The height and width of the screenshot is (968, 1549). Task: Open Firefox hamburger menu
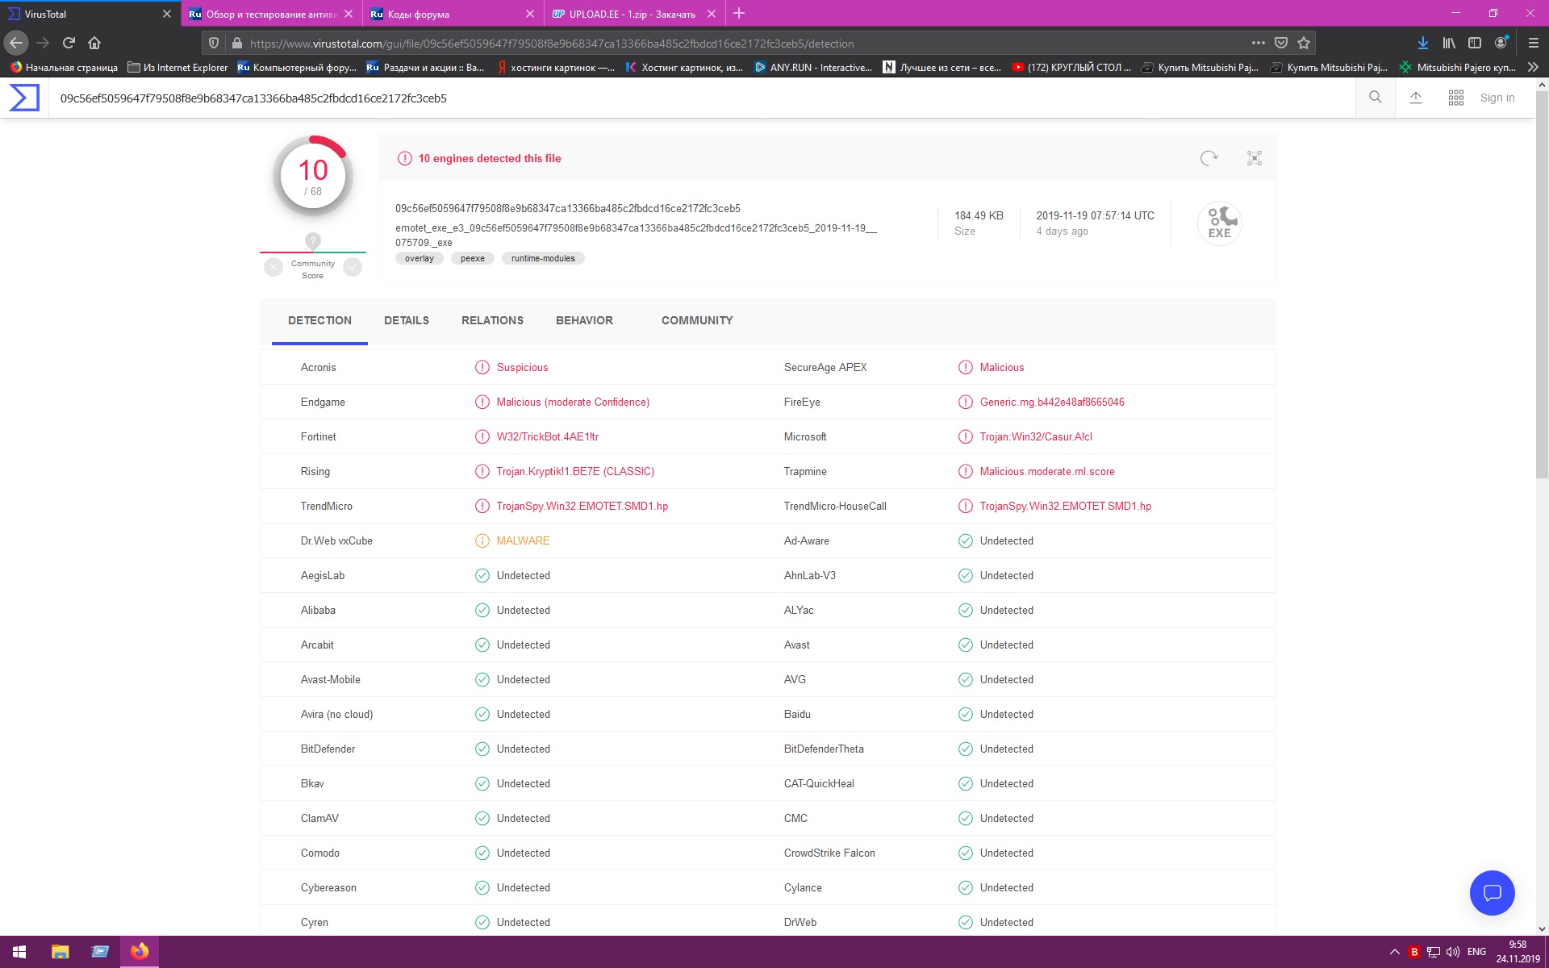1533,43
